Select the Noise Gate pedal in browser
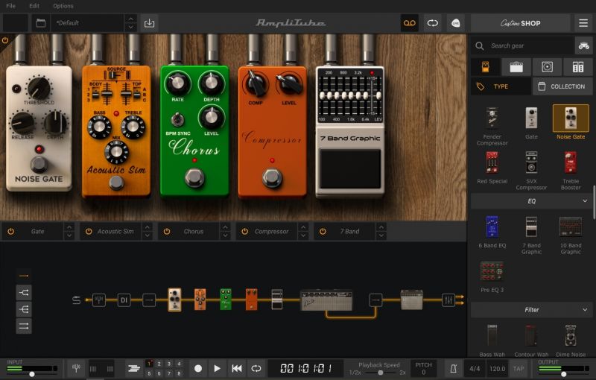 [x=571, y=122]
